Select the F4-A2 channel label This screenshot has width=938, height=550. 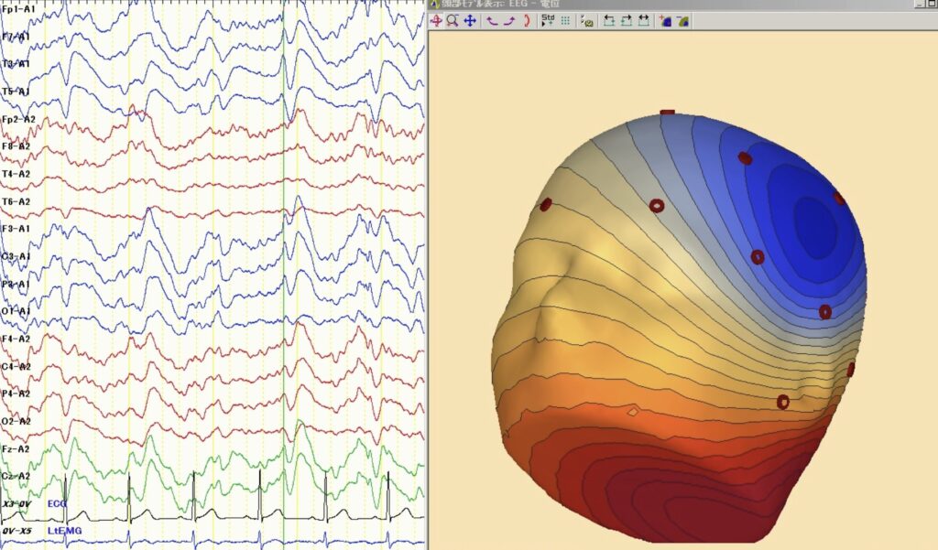pos(16,339)
